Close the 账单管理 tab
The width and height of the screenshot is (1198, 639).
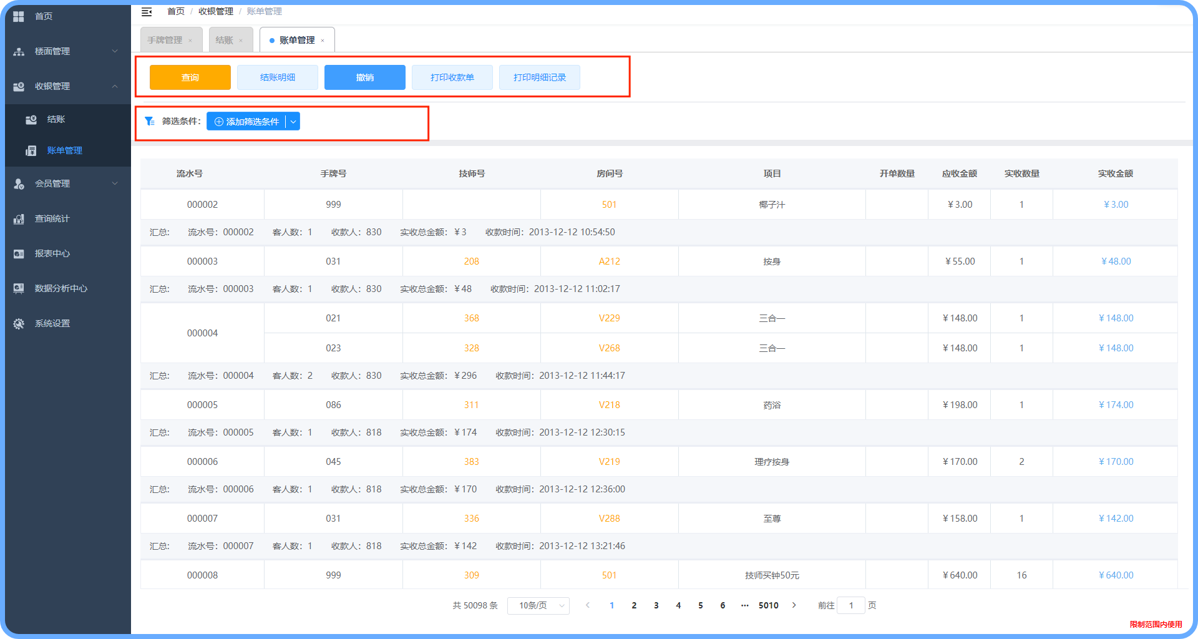click(323, 41)
